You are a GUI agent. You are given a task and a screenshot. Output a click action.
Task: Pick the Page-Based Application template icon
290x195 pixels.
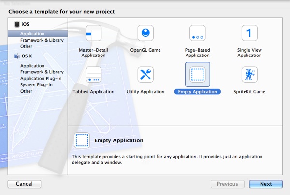pos(197,34)
